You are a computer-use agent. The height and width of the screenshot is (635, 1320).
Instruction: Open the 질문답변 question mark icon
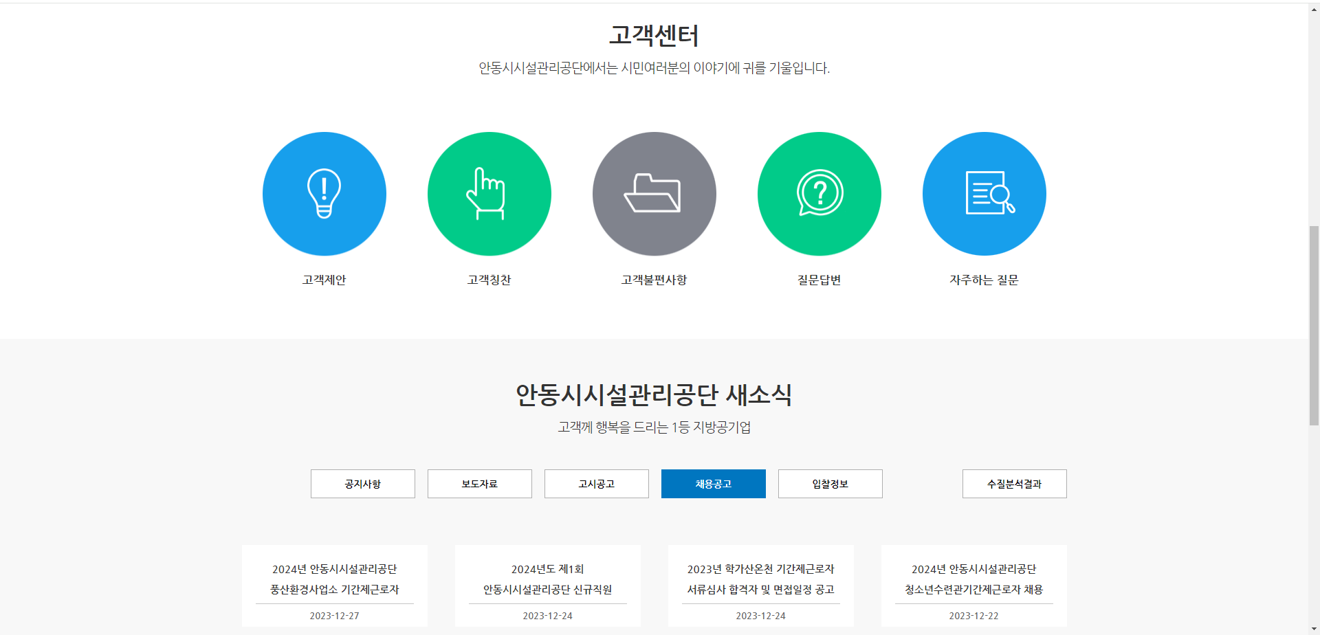coord(819,194)
